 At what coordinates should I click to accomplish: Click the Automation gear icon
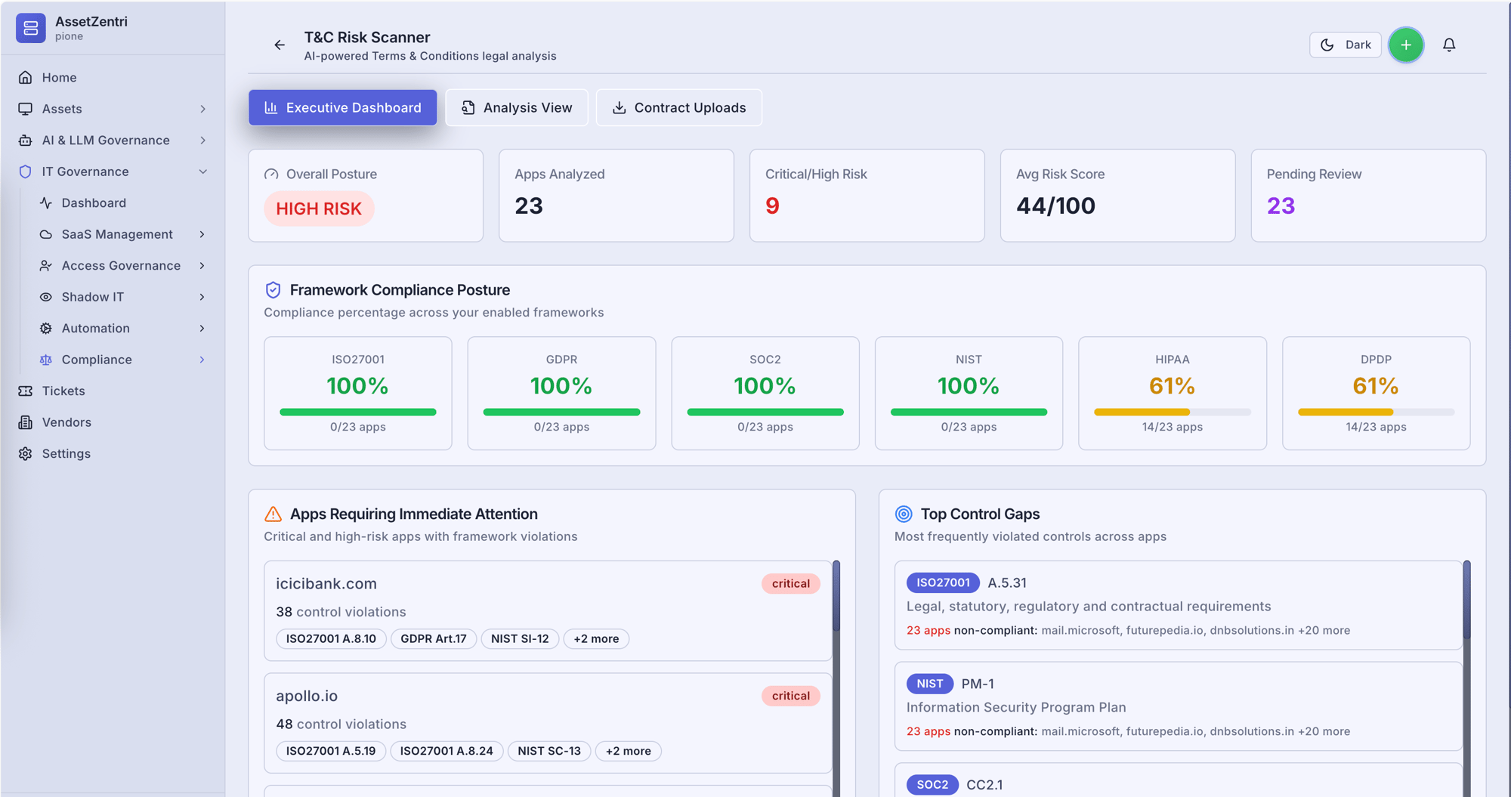46,329
